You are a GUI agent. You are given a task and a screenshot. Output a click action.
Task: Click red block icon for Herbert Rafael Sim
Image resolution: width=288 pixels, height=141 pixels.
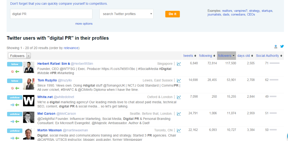click(12, 72)
